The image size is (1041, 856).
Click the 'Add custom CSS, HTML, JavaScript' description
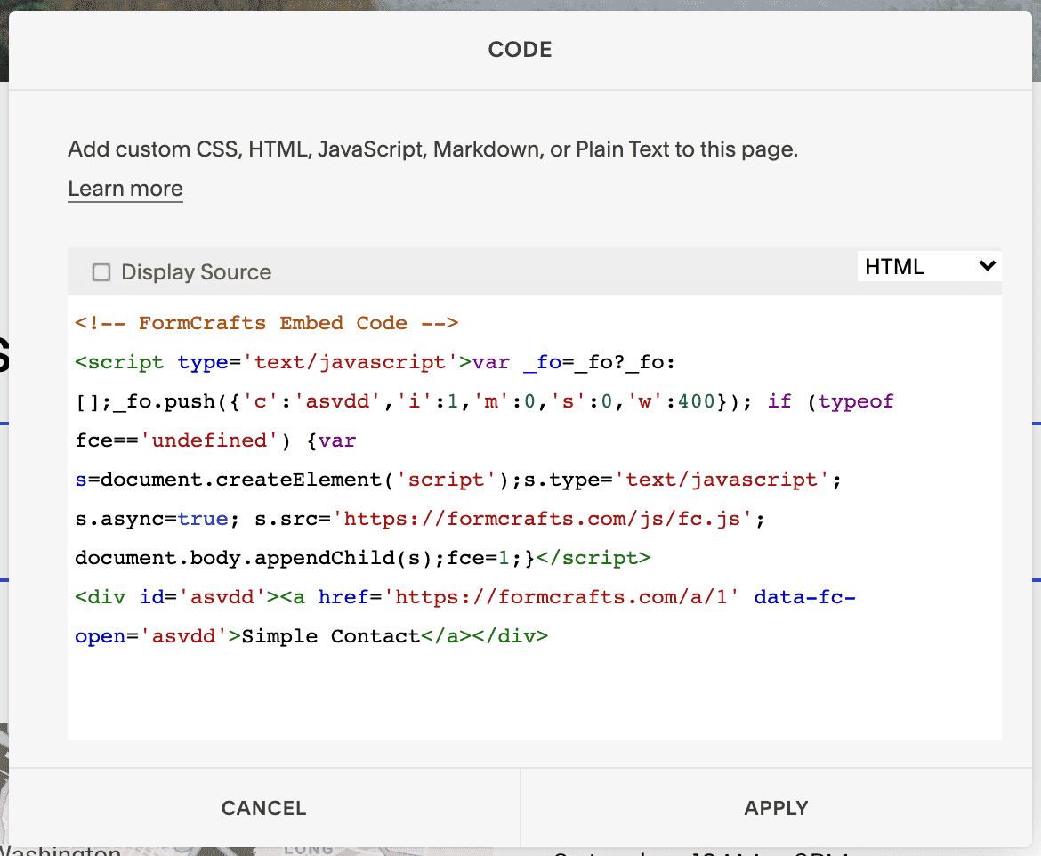coord(433,149)
